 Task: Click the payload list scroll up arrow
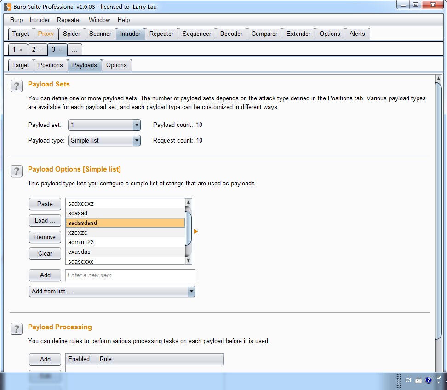(188, 202)
